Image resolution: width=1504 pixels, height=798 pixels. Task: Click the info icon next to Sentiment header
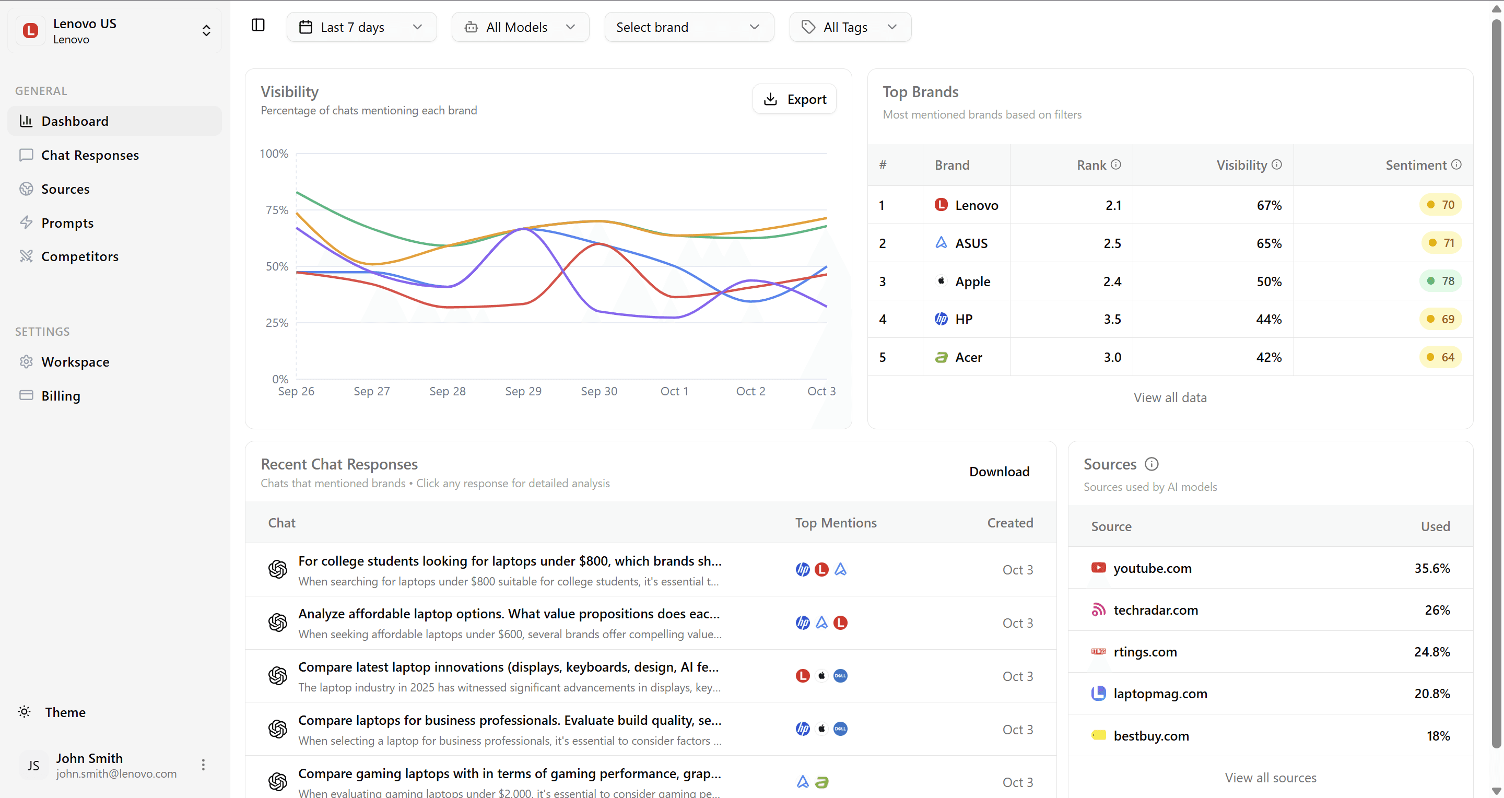(1456, 164)
